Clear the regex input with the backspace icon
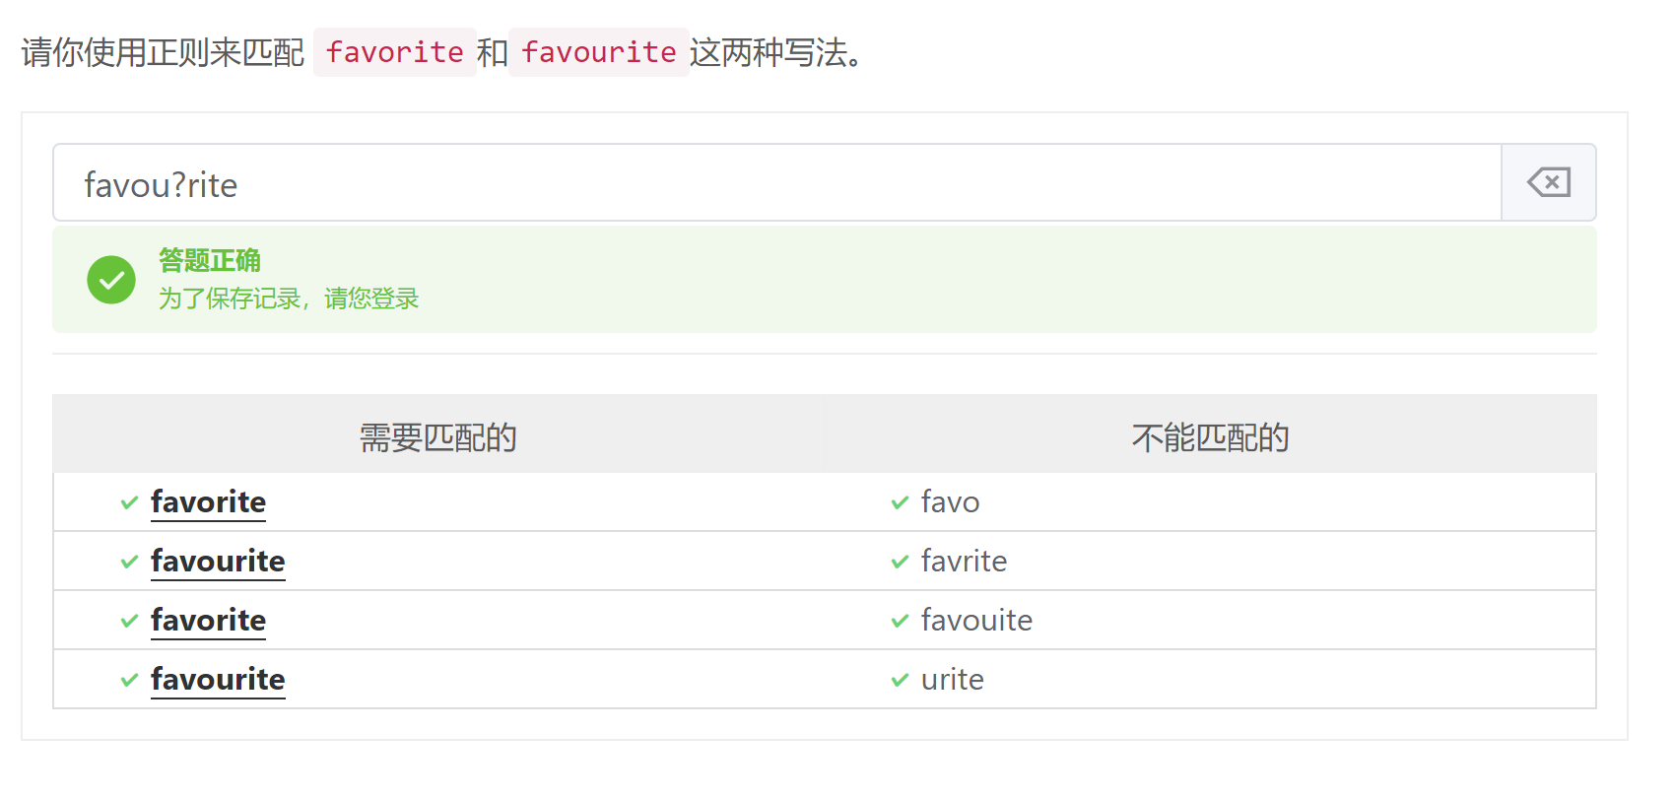Viewport: 1674px width, 798px height. point(1548,183)
